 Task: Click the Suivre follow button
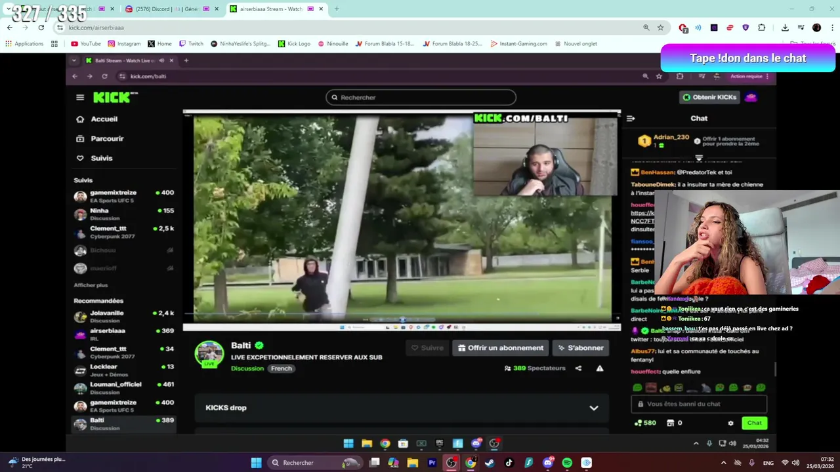pyautogui.click(x=427, y=348)
